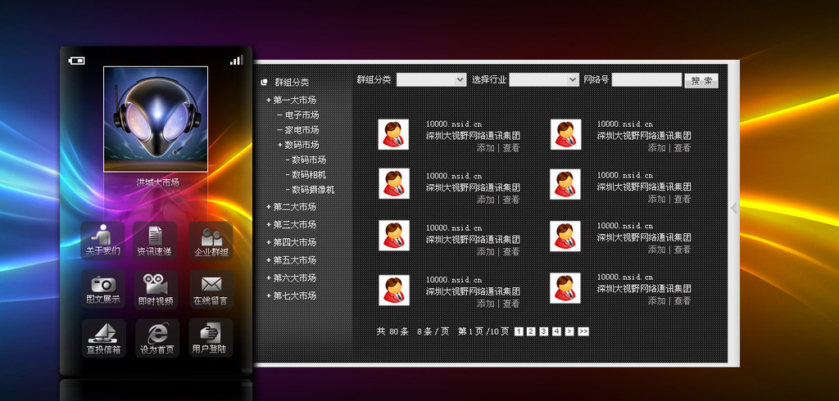Jump to last page with >> button
Viewport: 839px width, 401px height.
(x=583, y=331)
